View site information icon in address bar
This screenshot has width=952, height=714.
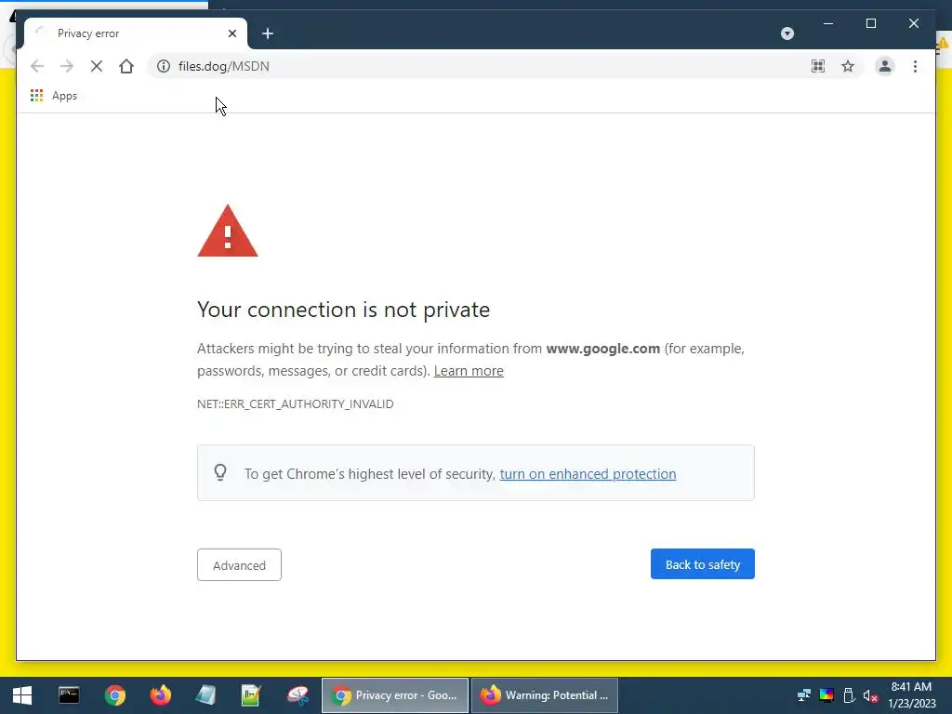(164, 66)
